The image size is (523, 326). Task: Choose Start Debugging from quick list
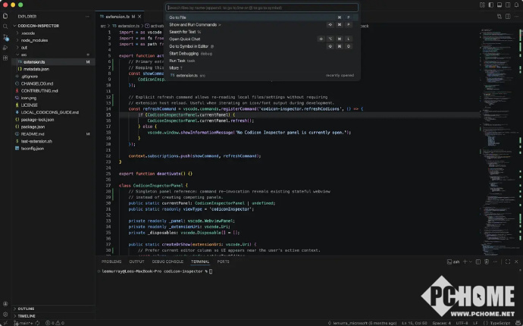tap(182, 53)
